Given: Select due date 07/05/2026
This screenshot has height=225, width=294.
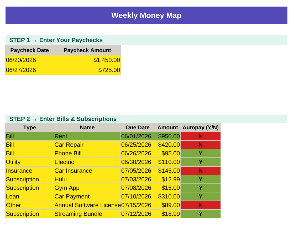Looking at the screenshot, I should click(138, 171).
